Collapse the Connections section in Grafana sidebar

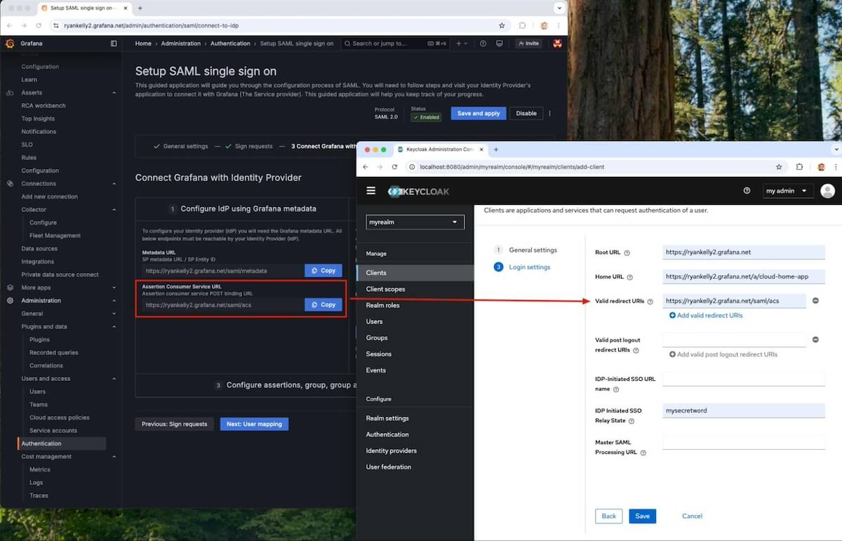pos(114,184)
